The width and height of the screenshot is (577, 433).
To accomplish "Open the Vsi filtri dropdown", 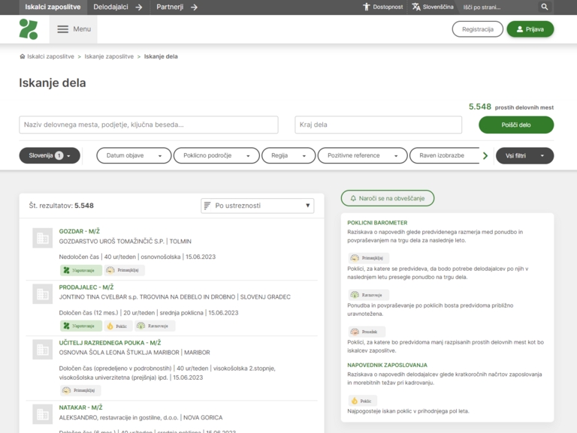I will point(524,155).
